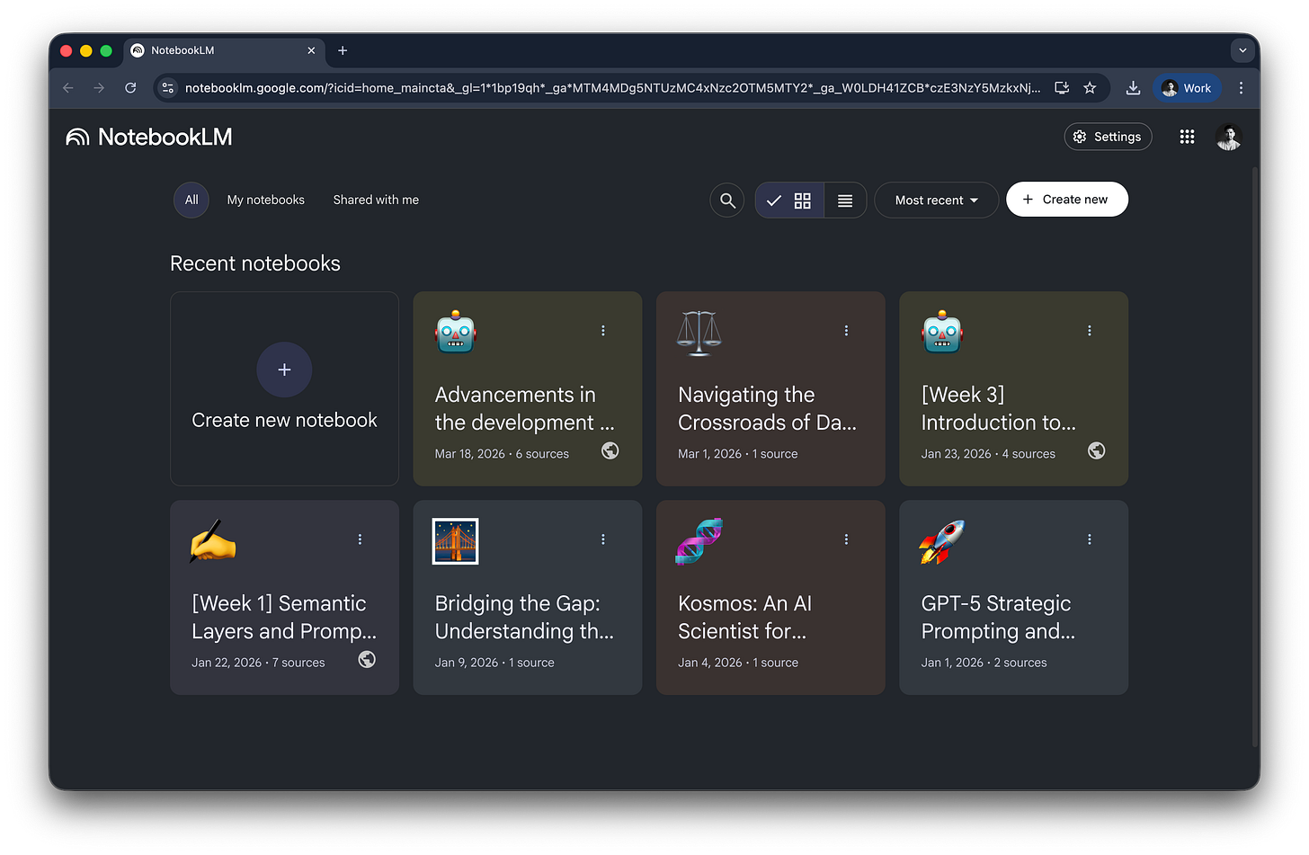Click 'Jan 22, 2026 · 7 sources' text

[258, 663]
